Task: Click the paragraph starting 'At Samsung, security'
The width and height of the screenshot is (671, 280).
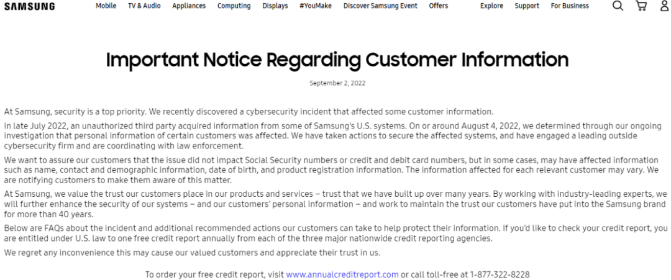Action: click(249, 112)
